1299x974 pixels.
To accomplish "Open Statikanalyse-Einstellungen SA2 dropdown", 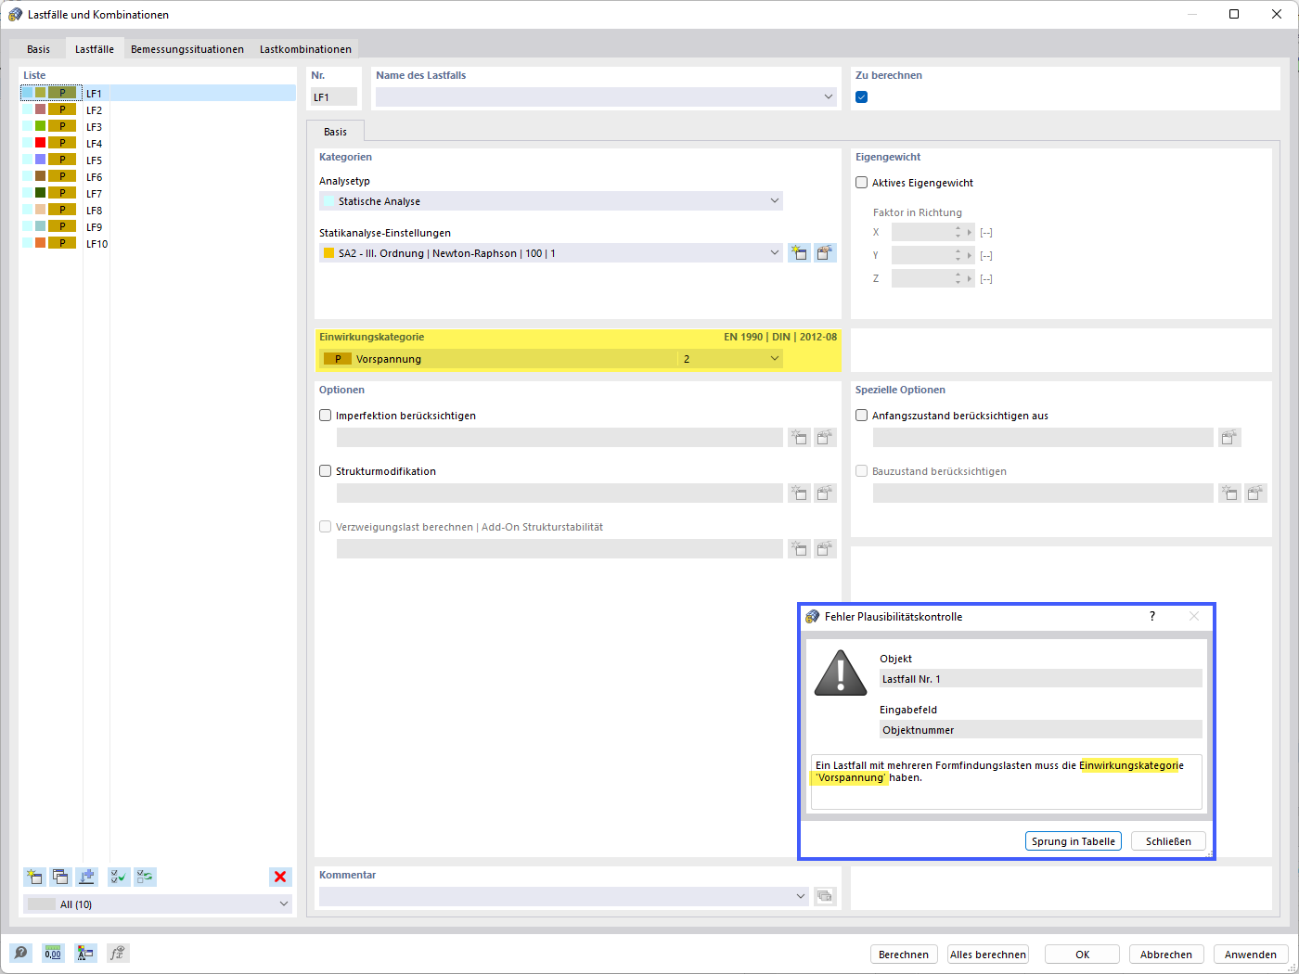I will (x=775, y=252).
